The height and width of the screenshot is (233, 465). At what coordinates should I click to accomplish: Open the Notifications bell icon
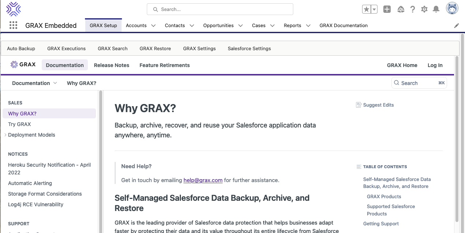click(x=436, y=10)
